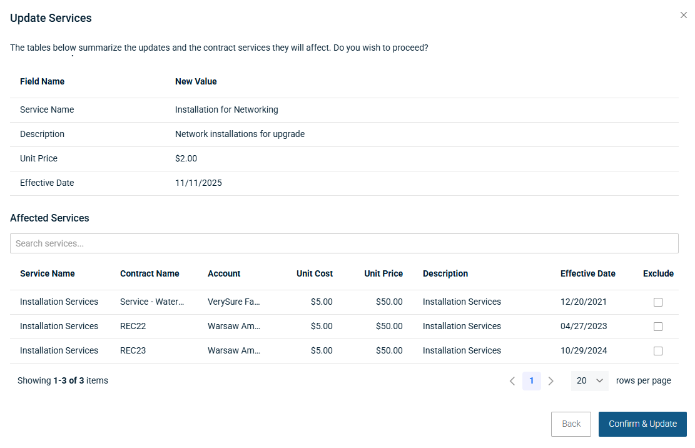Sort by Contract Name column header

(x=150, y=273)
